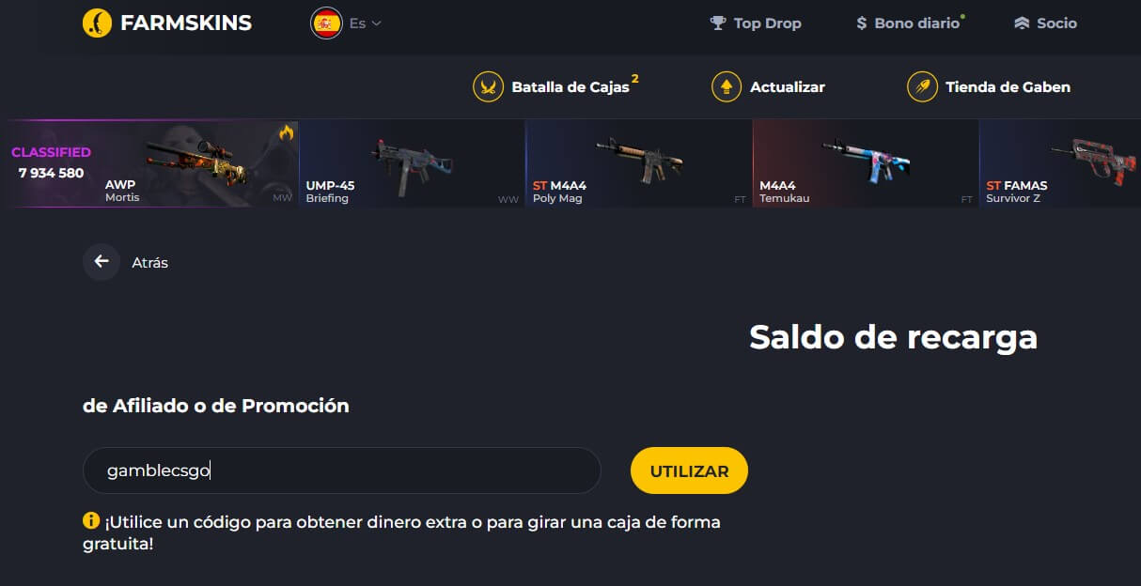1141x586 pixels.
Task: View the ST FAMAS Survivor Z drop
Action: coord(1060,164)
